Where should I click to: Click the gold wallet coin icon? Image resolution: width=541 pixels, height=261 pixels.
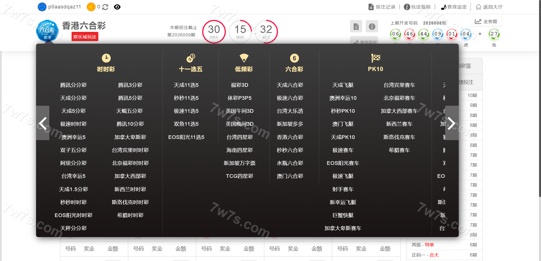point(91,7)
